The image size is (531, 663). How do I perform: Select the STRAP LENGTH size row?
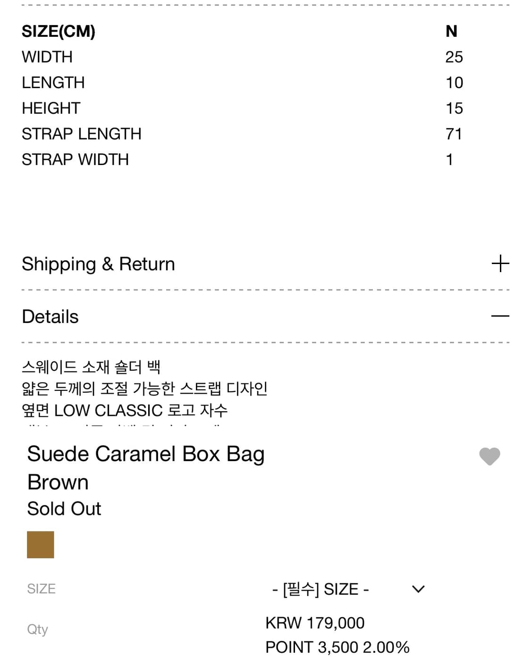[x=82, y=134]
